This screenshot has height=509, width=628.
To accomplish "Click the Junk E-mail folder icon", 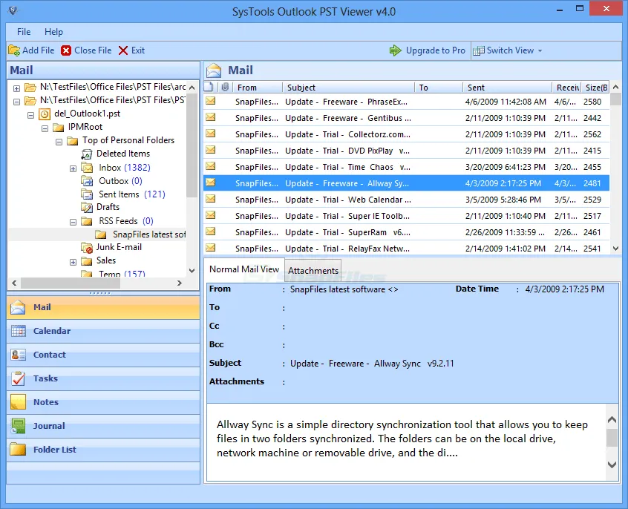I will [x=87, y=248].
